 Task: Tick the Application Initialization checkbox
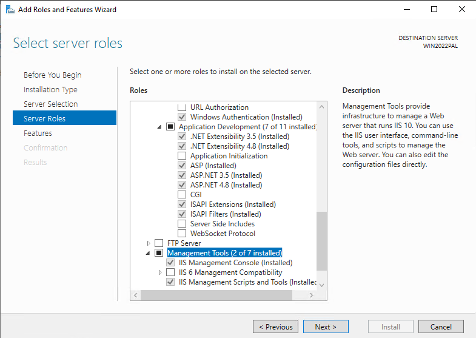(x=182, y=156)
